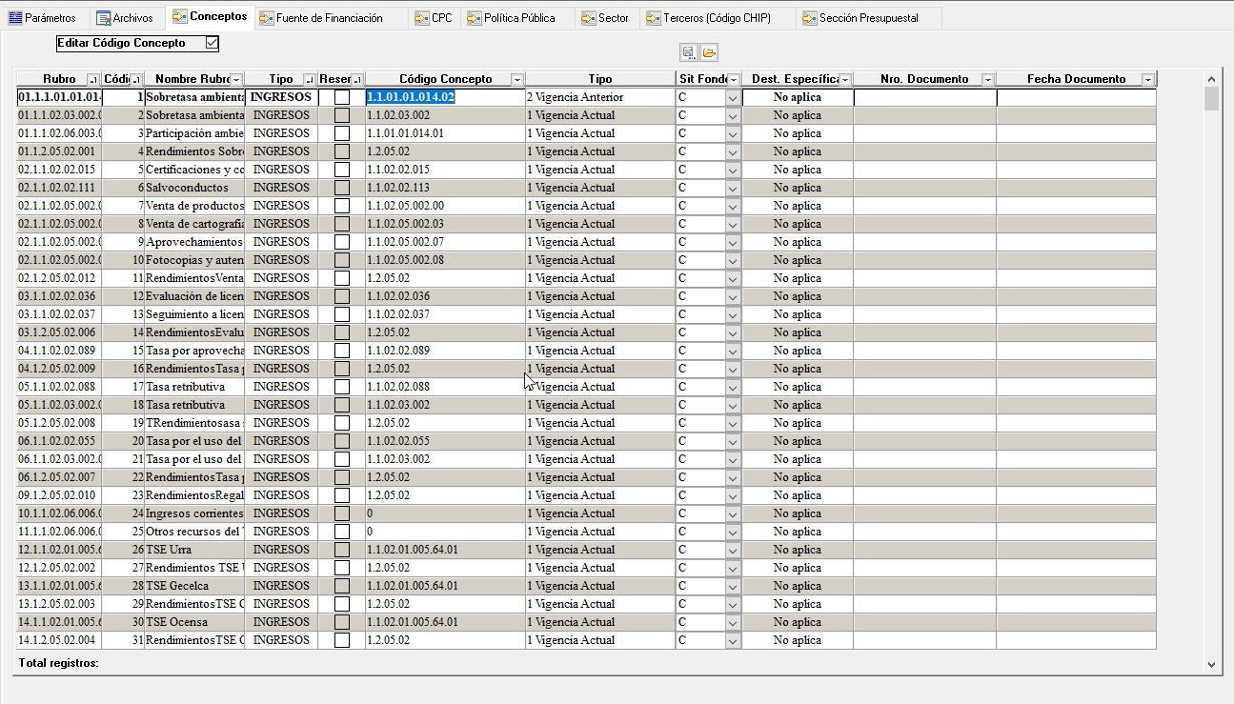Click the Parámetros tab icon
Image resolution: width=1234 pixels, height=704 pixels.
tap(15, 18)
